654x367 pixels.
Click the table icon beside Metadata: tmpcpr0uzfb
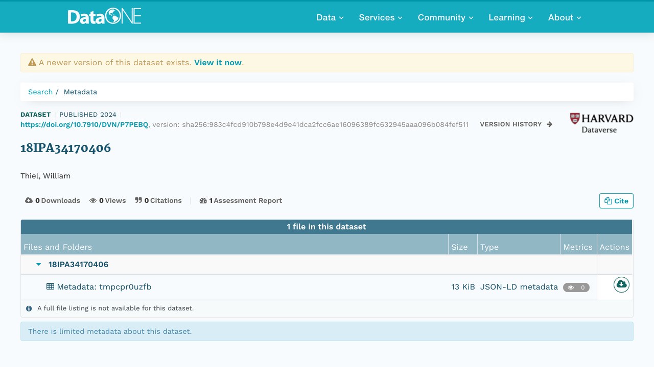[50, 286]
